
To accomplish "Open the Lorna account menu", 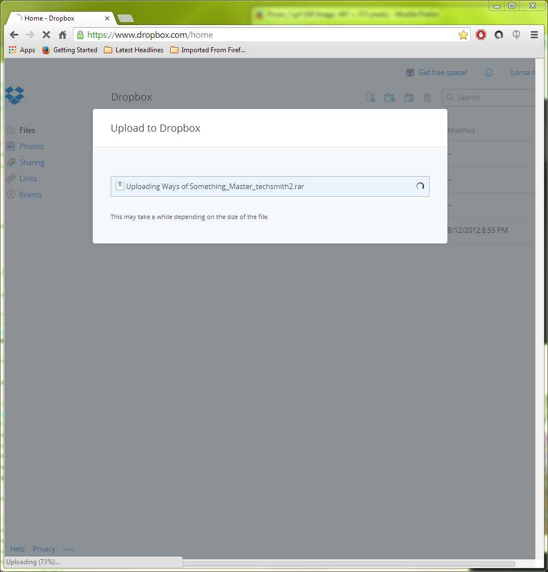I will [522, 73].
